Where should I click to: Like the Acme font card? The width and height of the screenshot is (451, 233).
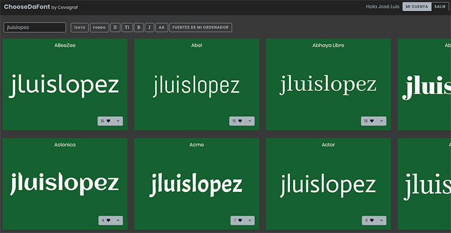(240, 221)
